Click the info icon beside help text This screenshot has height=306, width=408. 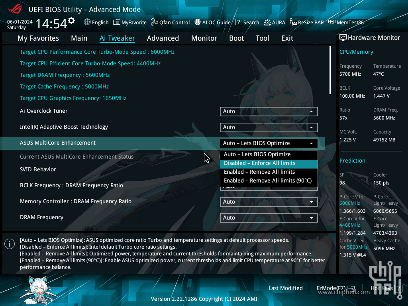[x=10, y=244]
